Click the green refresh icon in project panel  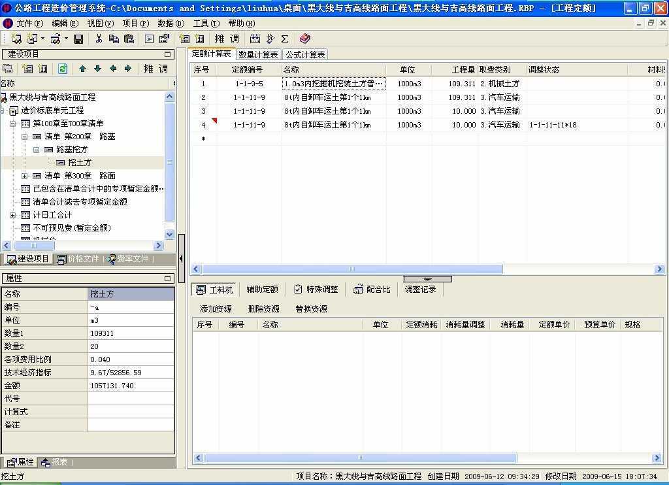click(63, 69)
